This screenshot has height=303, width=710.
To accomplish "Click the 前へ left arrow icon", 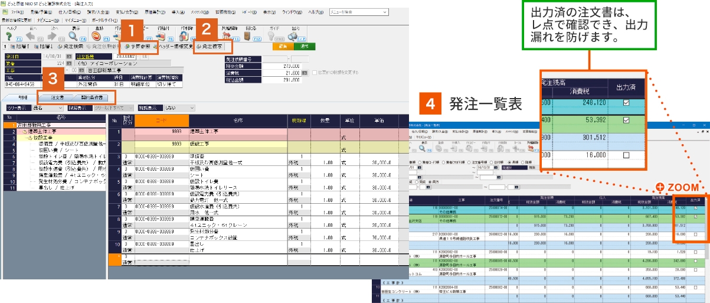I will pyautogui.click(x=31, y=37).
